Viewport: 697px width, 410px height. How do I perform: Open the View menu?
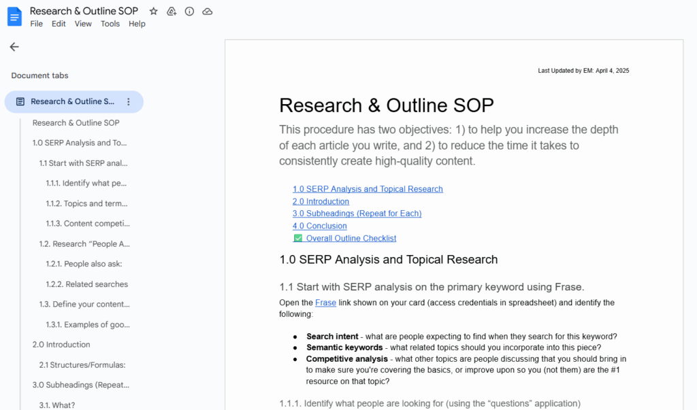coord(83,24)
